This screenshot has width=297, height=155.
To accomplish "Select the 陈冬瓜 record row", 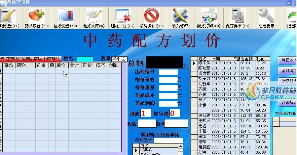I will point(230,63).
